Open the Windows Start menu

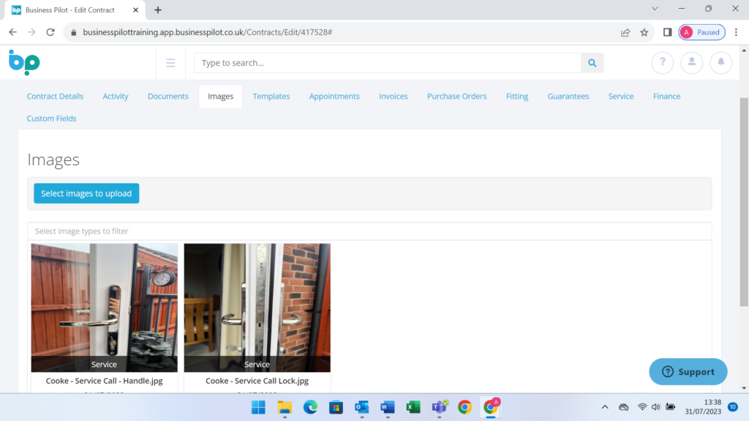coord(258,407)
